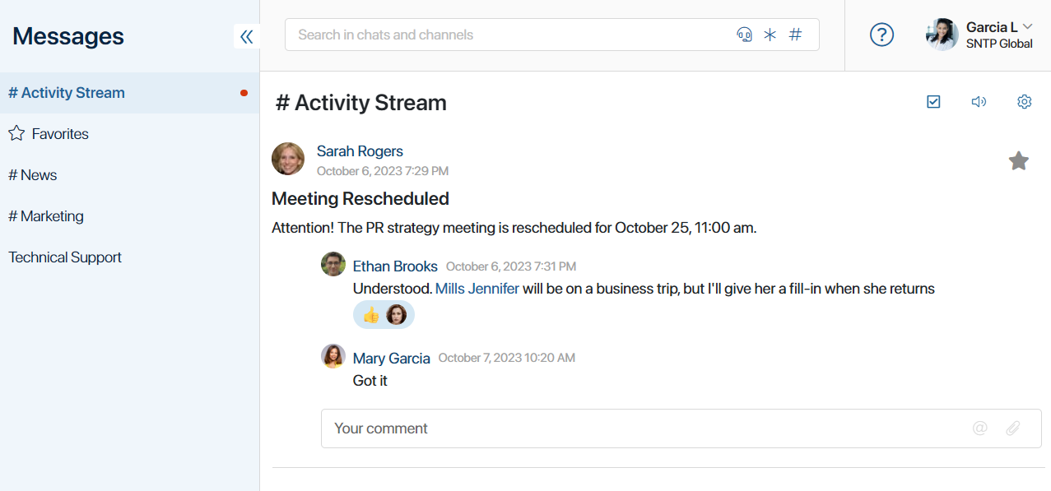The image size is (1051, 491).
Task: Open the help question mark icon
Action: point(881,35)
